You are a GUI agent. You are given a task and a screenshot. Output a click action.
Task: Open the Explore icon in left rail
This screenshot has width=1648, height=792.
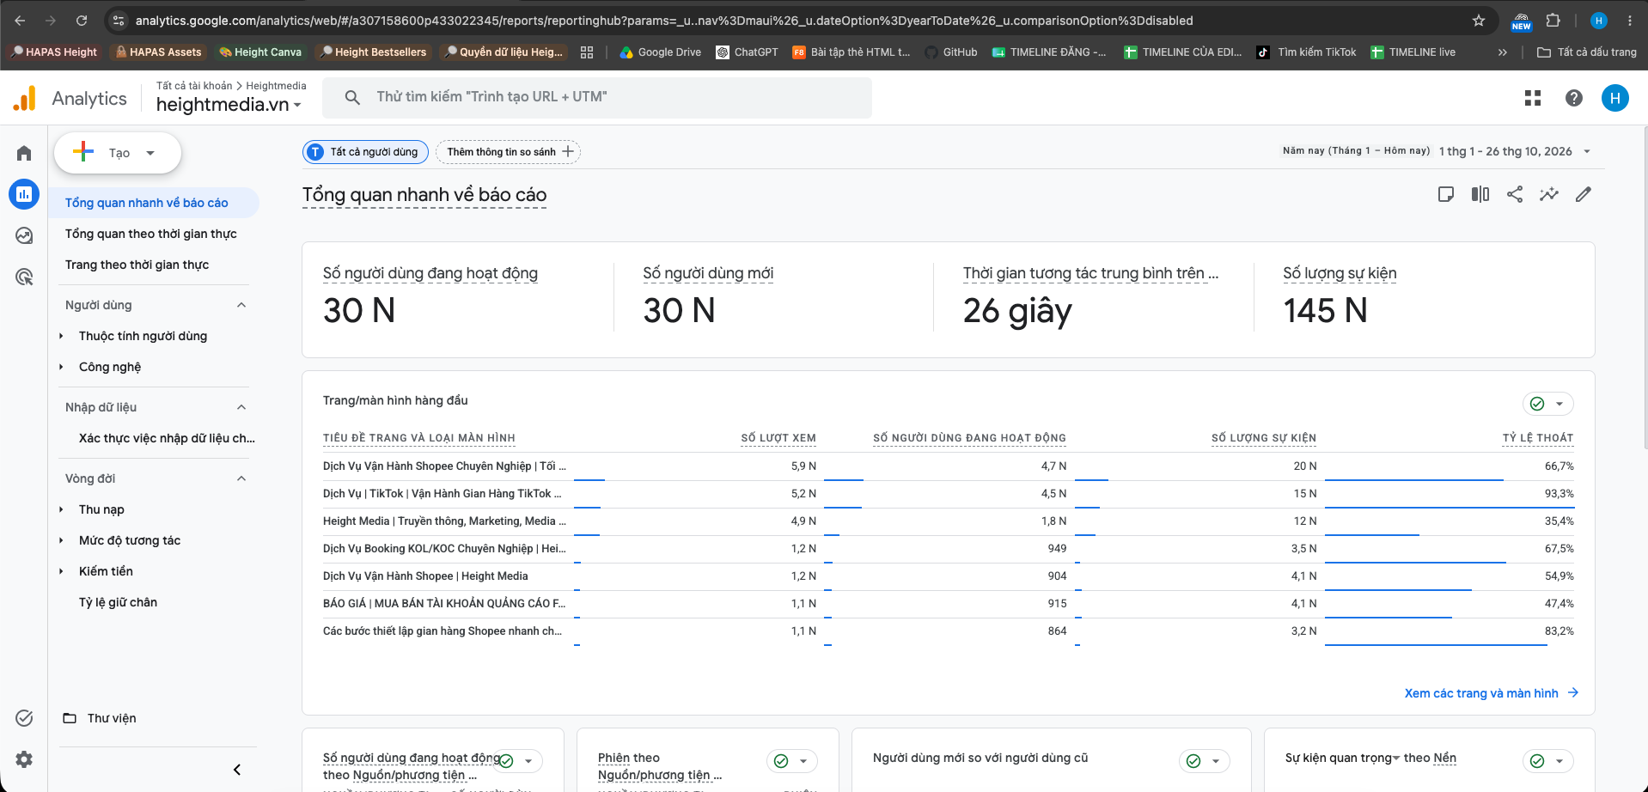tap(24, 235)
